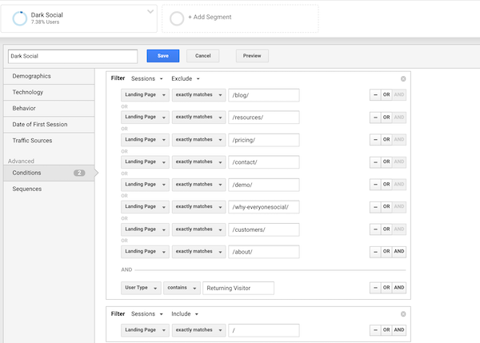The height and width of the screenshot is (343, 480).
Task: Open the Include dropdown in second filter
Action: (185, 314)
